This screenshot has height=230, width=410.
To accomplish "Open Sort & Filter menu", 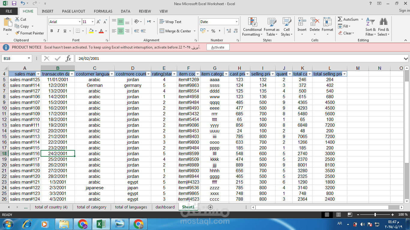I will tap(371, 27).
